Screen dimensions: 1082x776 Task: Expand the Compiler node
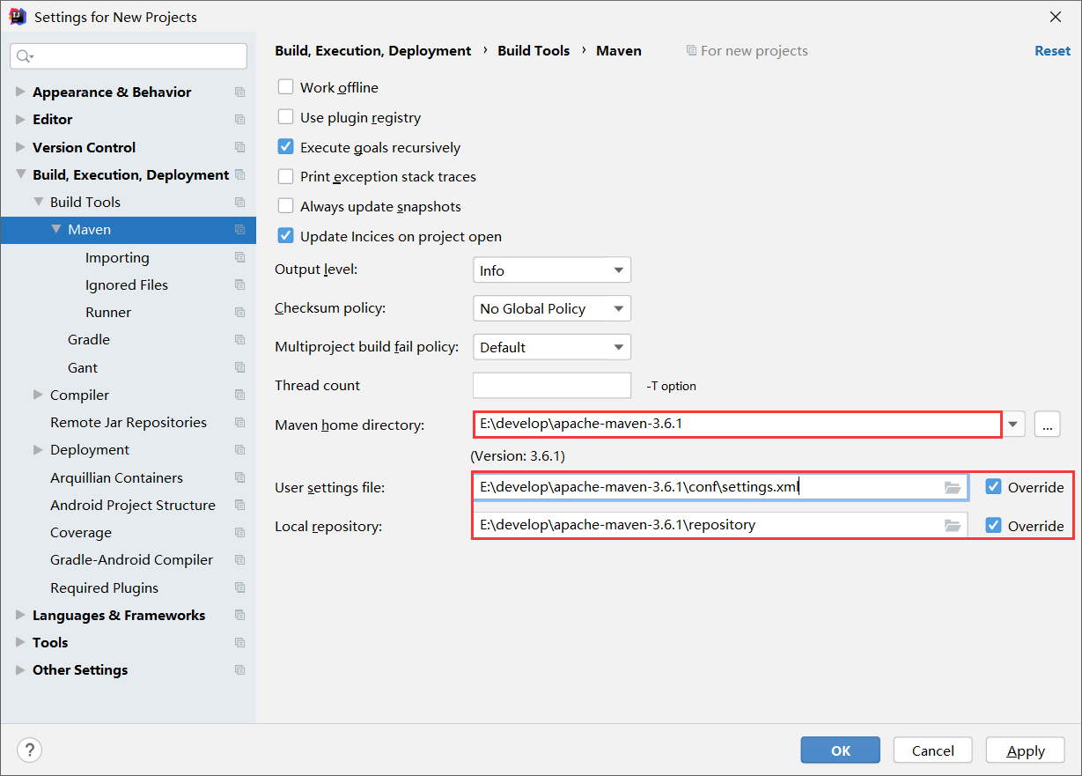[x=38, y=395]
